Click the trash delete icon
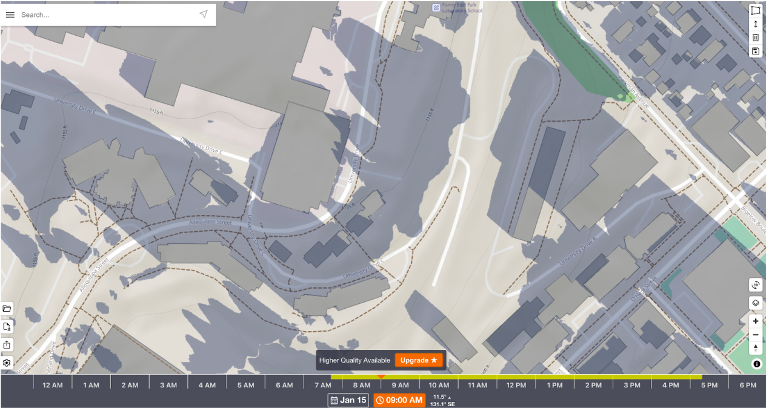The width and height of the screenshot is (766, 408). [x=755, y=38]
